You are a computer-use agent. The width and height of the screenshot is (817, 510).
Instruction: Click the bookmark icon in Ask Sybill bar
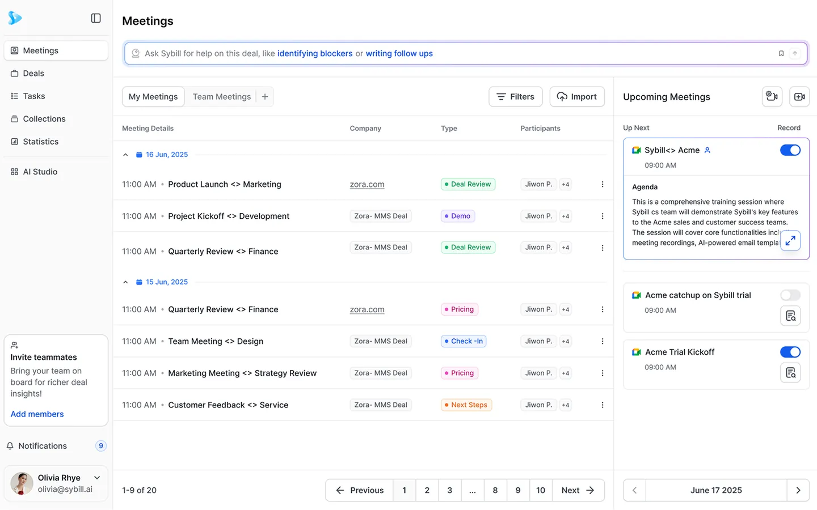point(781,53)
